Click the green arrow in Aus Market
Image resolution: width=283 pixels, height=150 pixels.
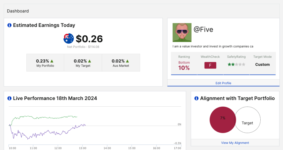click(x=127, y=61)
